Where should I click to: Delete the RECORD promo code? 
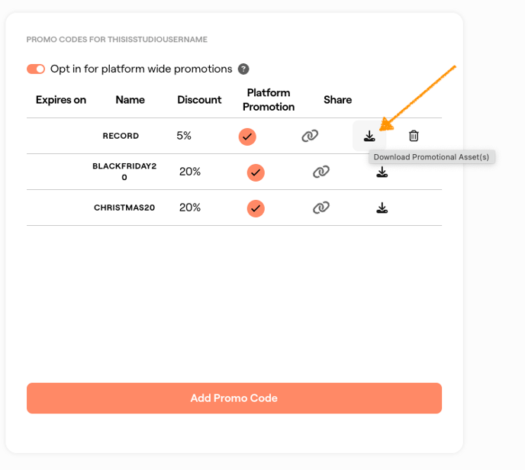click(414, 136)
